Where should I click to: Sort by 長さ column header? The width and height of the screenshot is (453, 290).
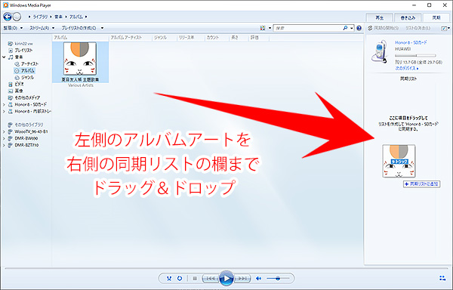click(239, 38)
